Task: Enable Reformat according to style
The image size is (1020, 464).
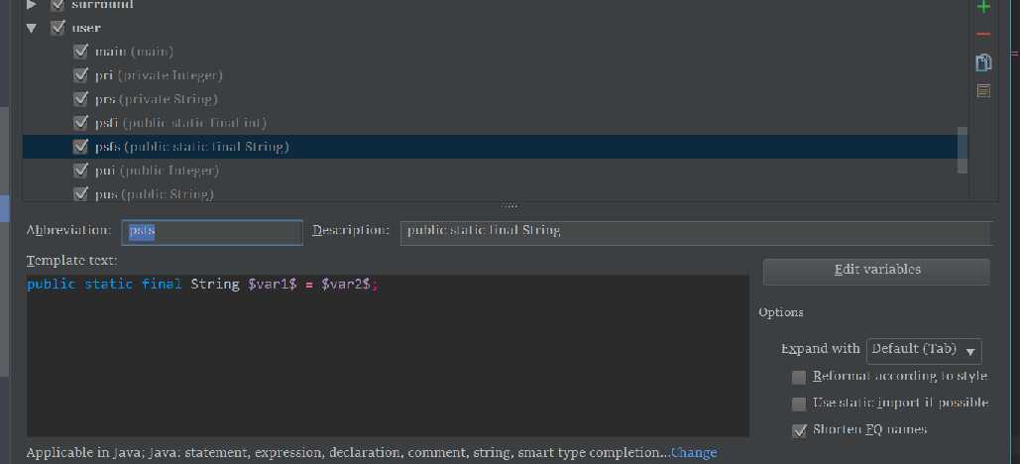Action: click(x=799, y=378)
